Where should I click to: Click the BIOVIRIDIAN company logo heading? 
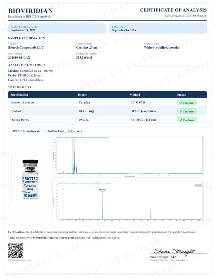[31, 11]
